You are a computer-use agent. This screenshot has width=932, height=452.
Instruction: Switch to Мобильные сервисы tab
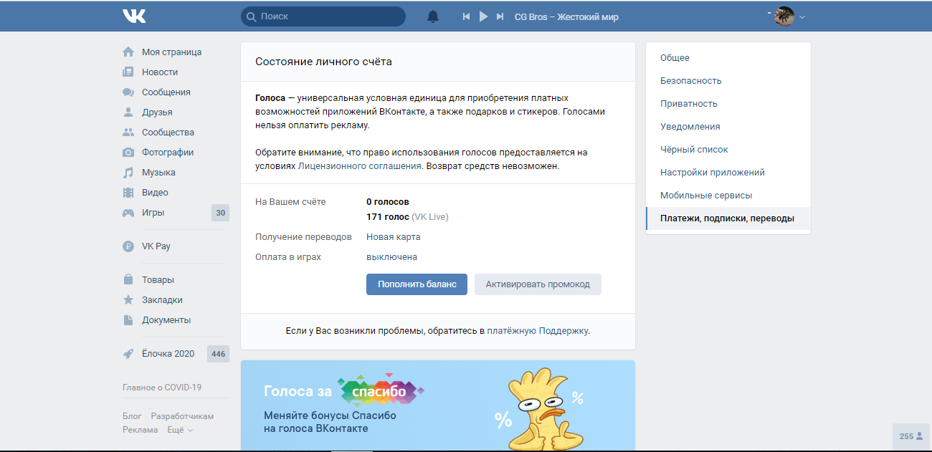pos(728,195)
